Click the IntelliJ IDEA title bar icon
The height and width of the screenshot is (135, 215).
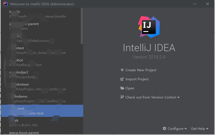[x=5, y=4]
